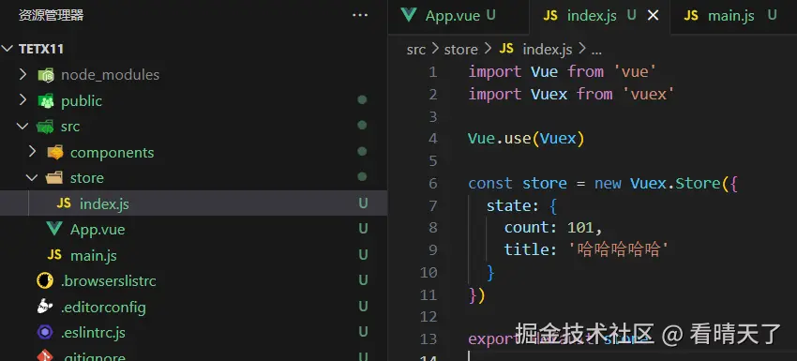This screenshot has height=361, width=797.
Task: Click the Vue logo on the App.vue tab
Action: coord(409,15)
